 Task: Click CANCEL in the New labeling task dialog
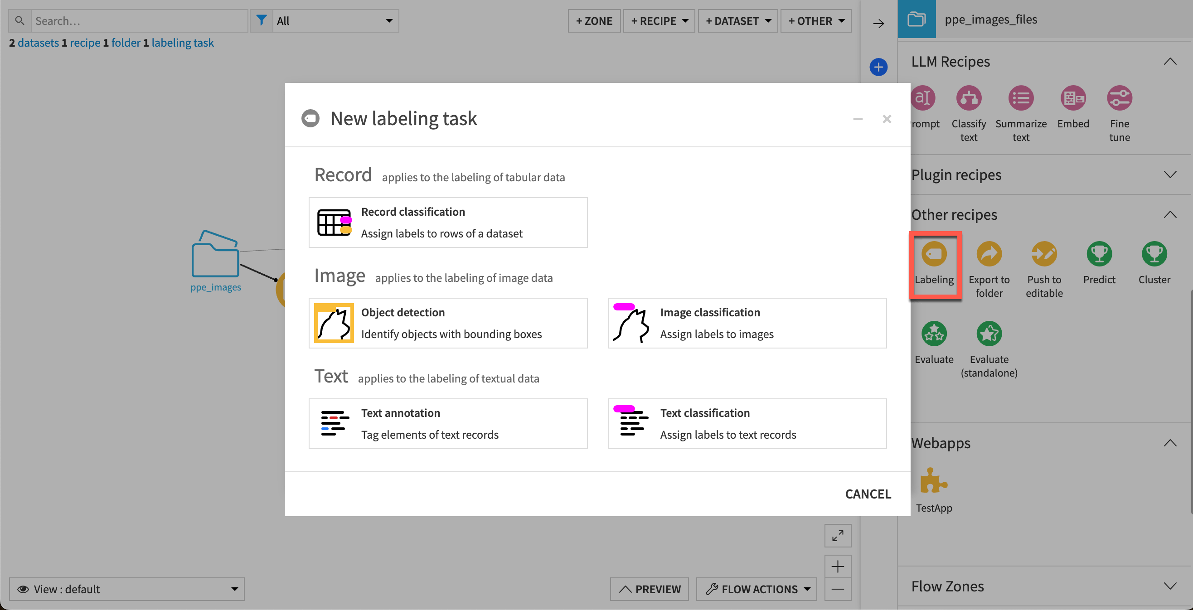868,494
